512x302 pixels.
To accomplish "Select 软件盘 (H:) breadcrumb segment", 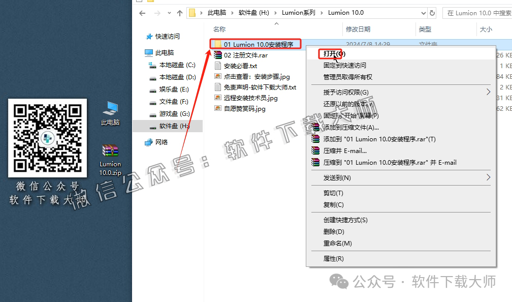I will [254, 13].
